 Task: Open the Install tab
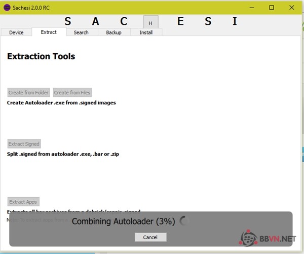(x=146, y=32)
